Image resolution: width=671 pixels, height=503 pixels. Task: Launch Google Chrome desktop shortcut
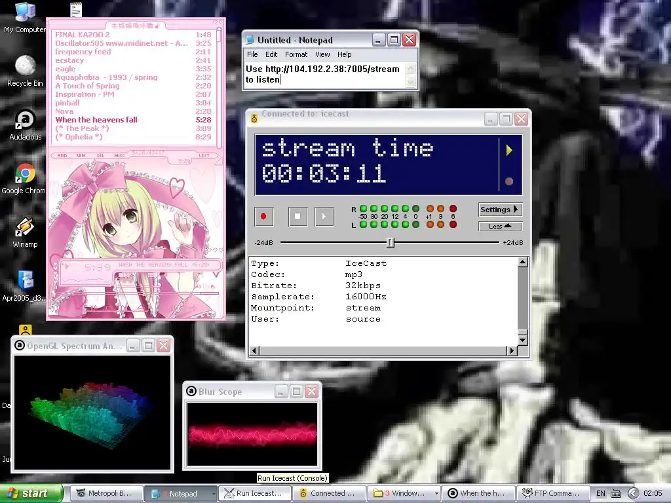click(x=25, y=179)
